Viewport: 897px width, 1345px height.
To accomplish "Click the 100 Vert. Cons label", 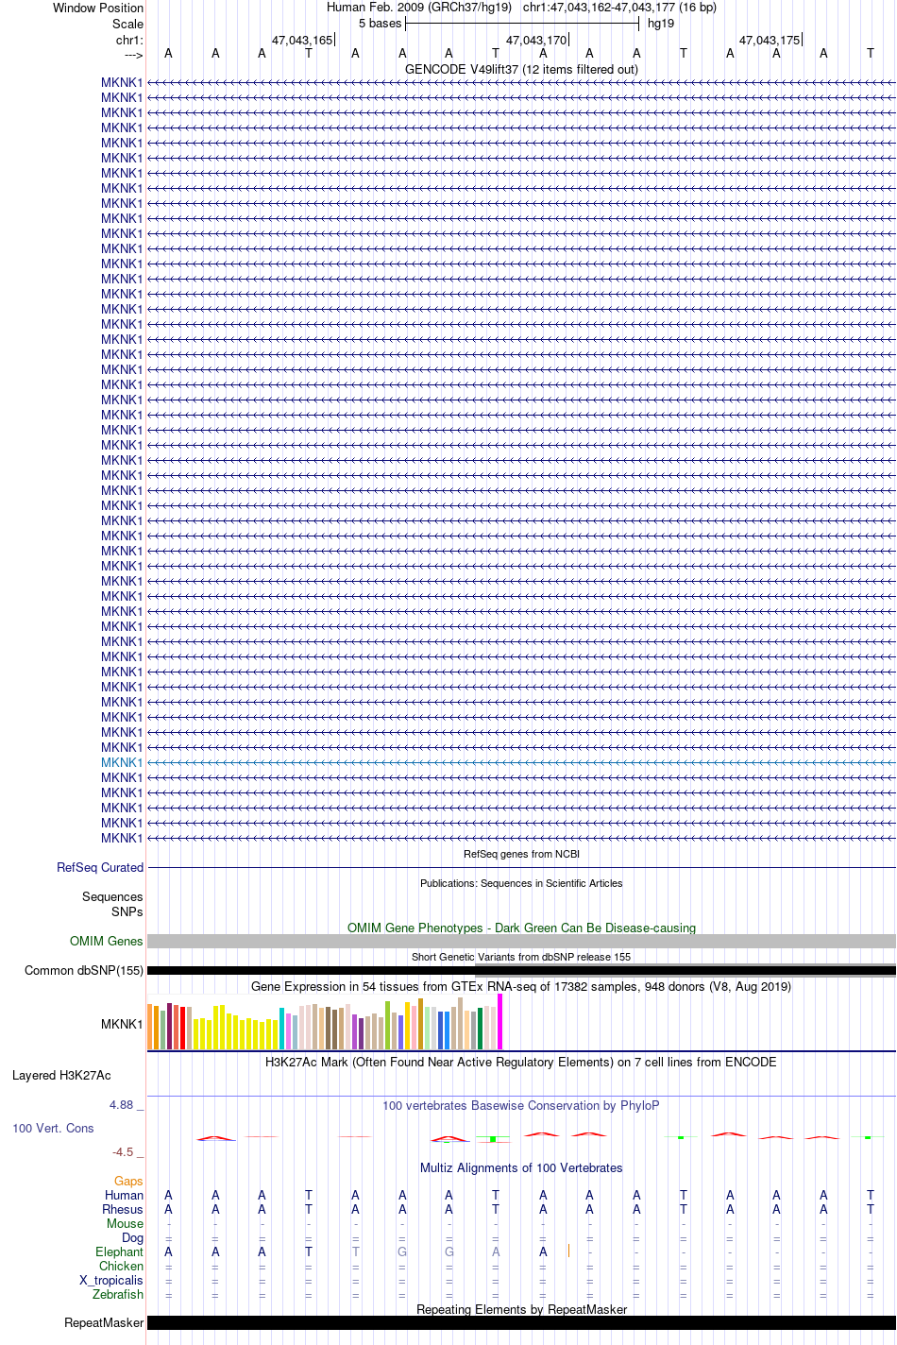I will (x=53, y=1128).
